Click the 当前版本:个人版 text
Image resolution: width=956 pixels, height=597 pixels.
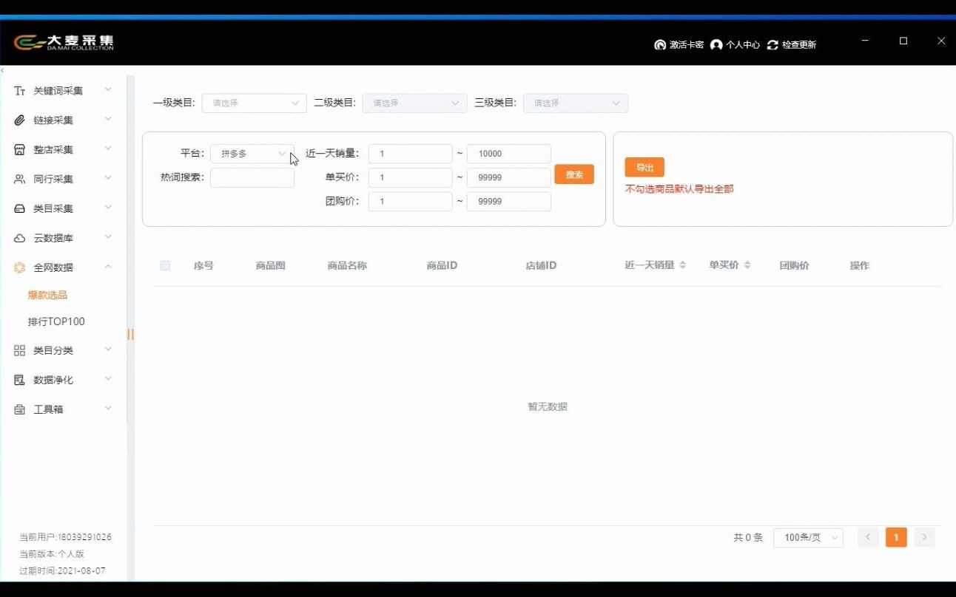point(52,554)
